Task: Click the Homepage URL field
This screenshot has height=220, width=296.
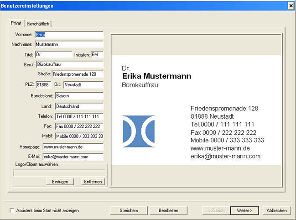Action: 73,147
